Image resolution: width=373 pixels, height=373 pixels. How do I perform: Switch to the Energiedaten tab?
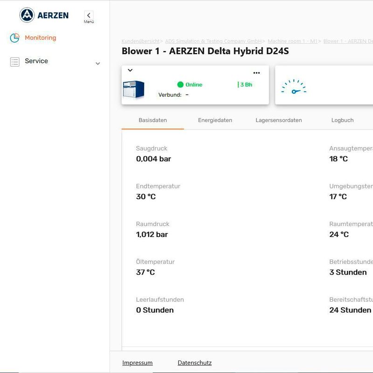[215, 120]
